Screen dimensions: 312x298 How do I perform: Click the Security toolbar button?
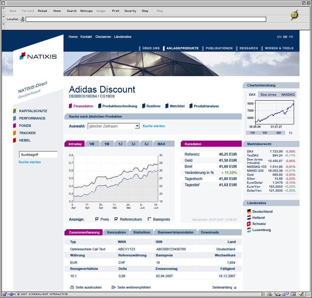click(130, 11)
